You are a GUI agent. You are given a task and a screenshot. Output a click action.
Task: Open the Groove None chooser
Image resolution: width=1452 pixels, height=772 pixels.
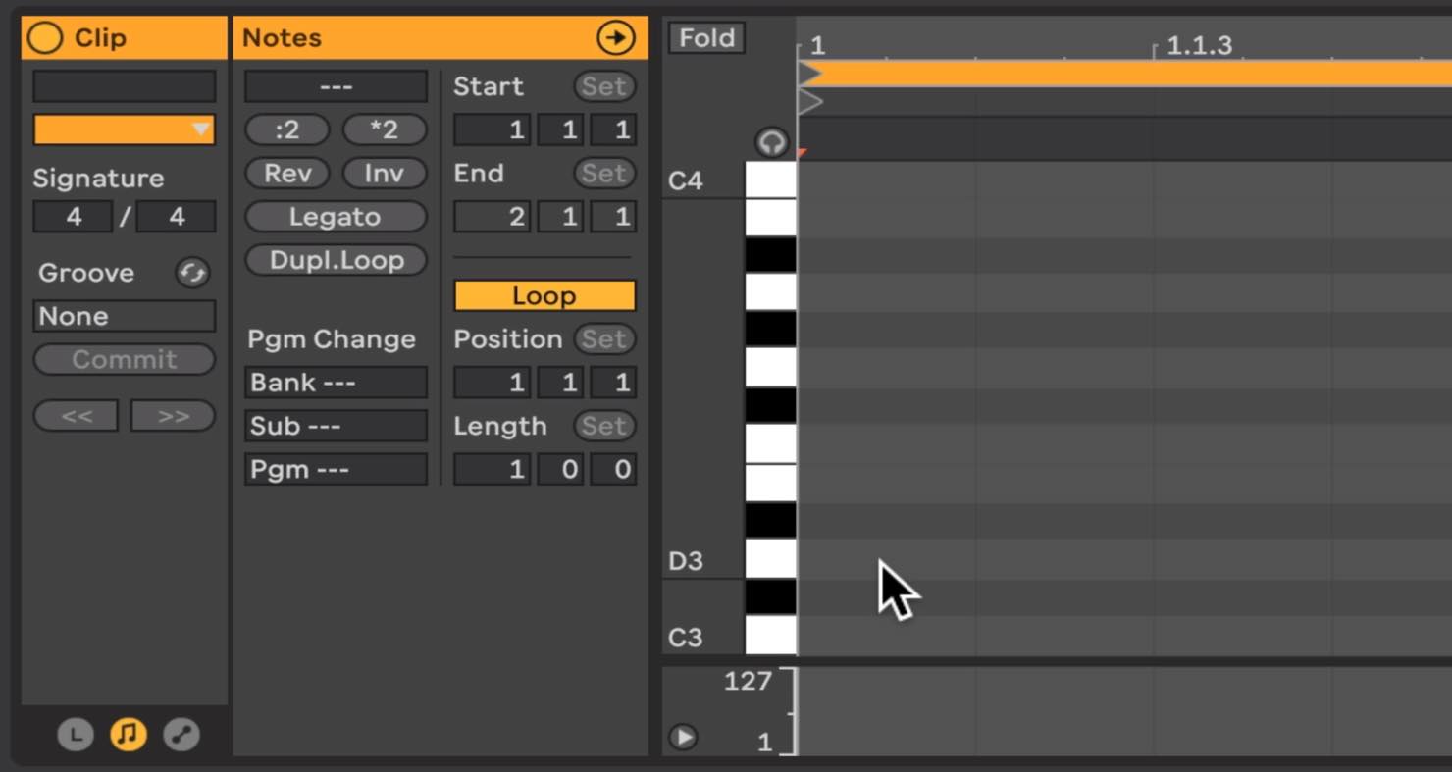pos(124,316)
